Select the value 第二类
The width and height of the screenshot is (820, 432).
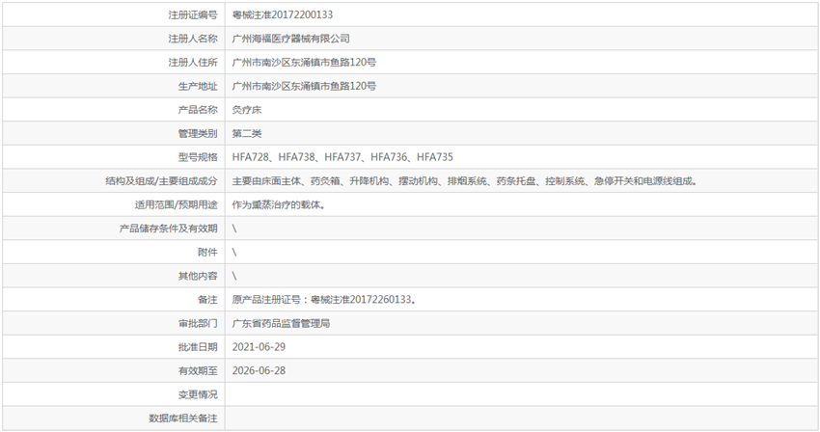pos(247,133)
